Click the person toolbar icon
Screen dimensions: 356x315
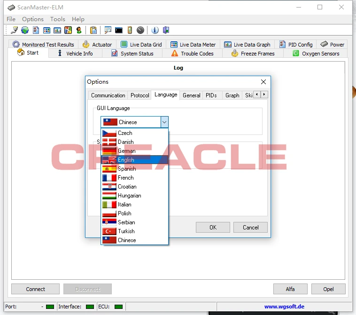[x=79, y=30]
